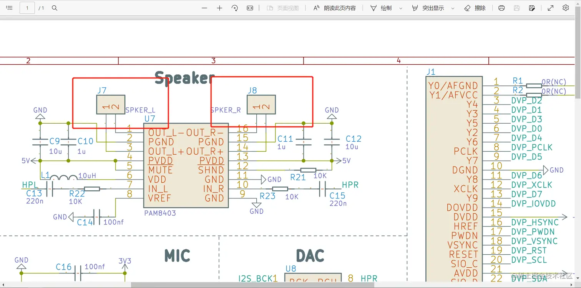The image size is (581, 288).
Task: Click the C10 capacitor label
Action: pos(85,141)
